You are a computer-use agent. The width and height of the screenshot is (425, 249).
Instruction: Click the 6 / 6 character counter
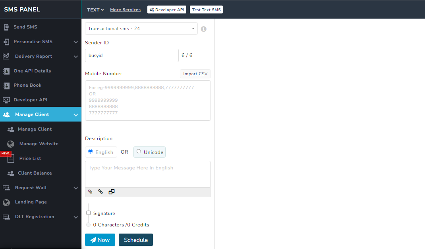[x=187, y=55]
